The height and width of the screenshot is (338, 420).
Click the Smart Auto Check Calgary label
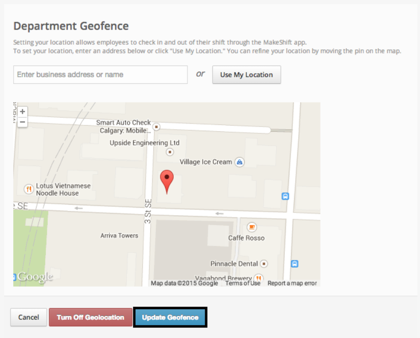(x=123, y=127)
